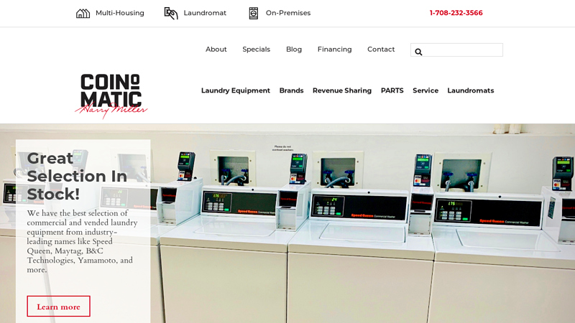Expand the Laundry Equipment menu
The image size is (575, 323).
(x=235, y=90)
